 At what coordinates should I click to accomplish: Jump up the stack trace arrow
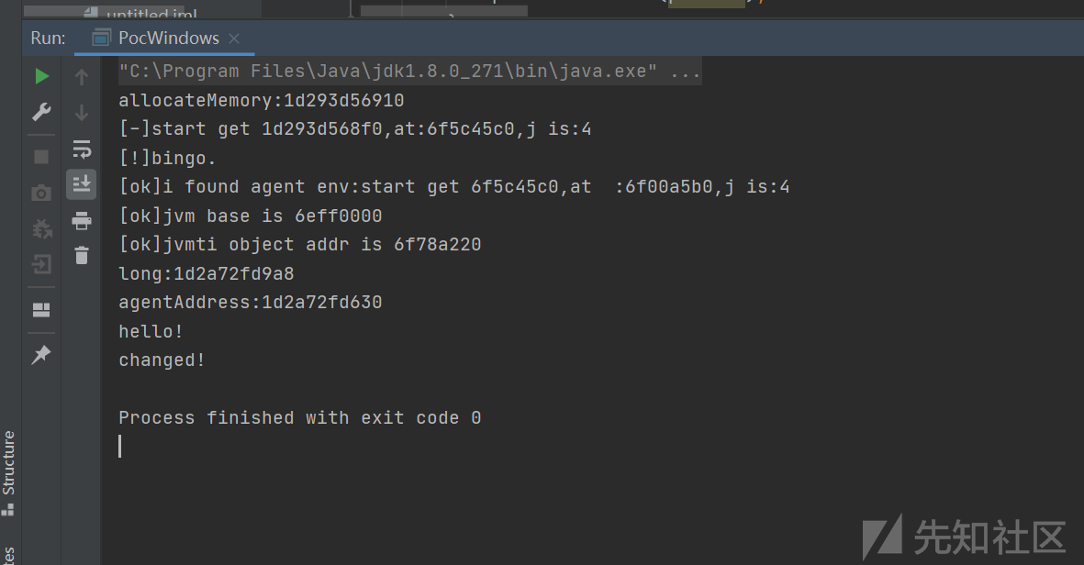[82, 77]
